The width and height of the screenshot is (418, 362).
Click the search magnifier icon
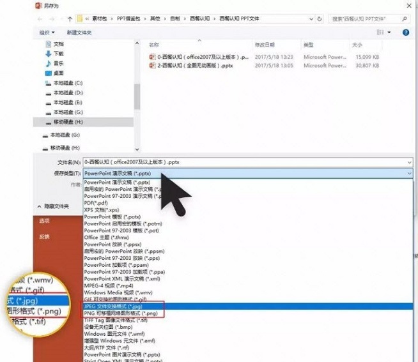[x=405, y=19]
